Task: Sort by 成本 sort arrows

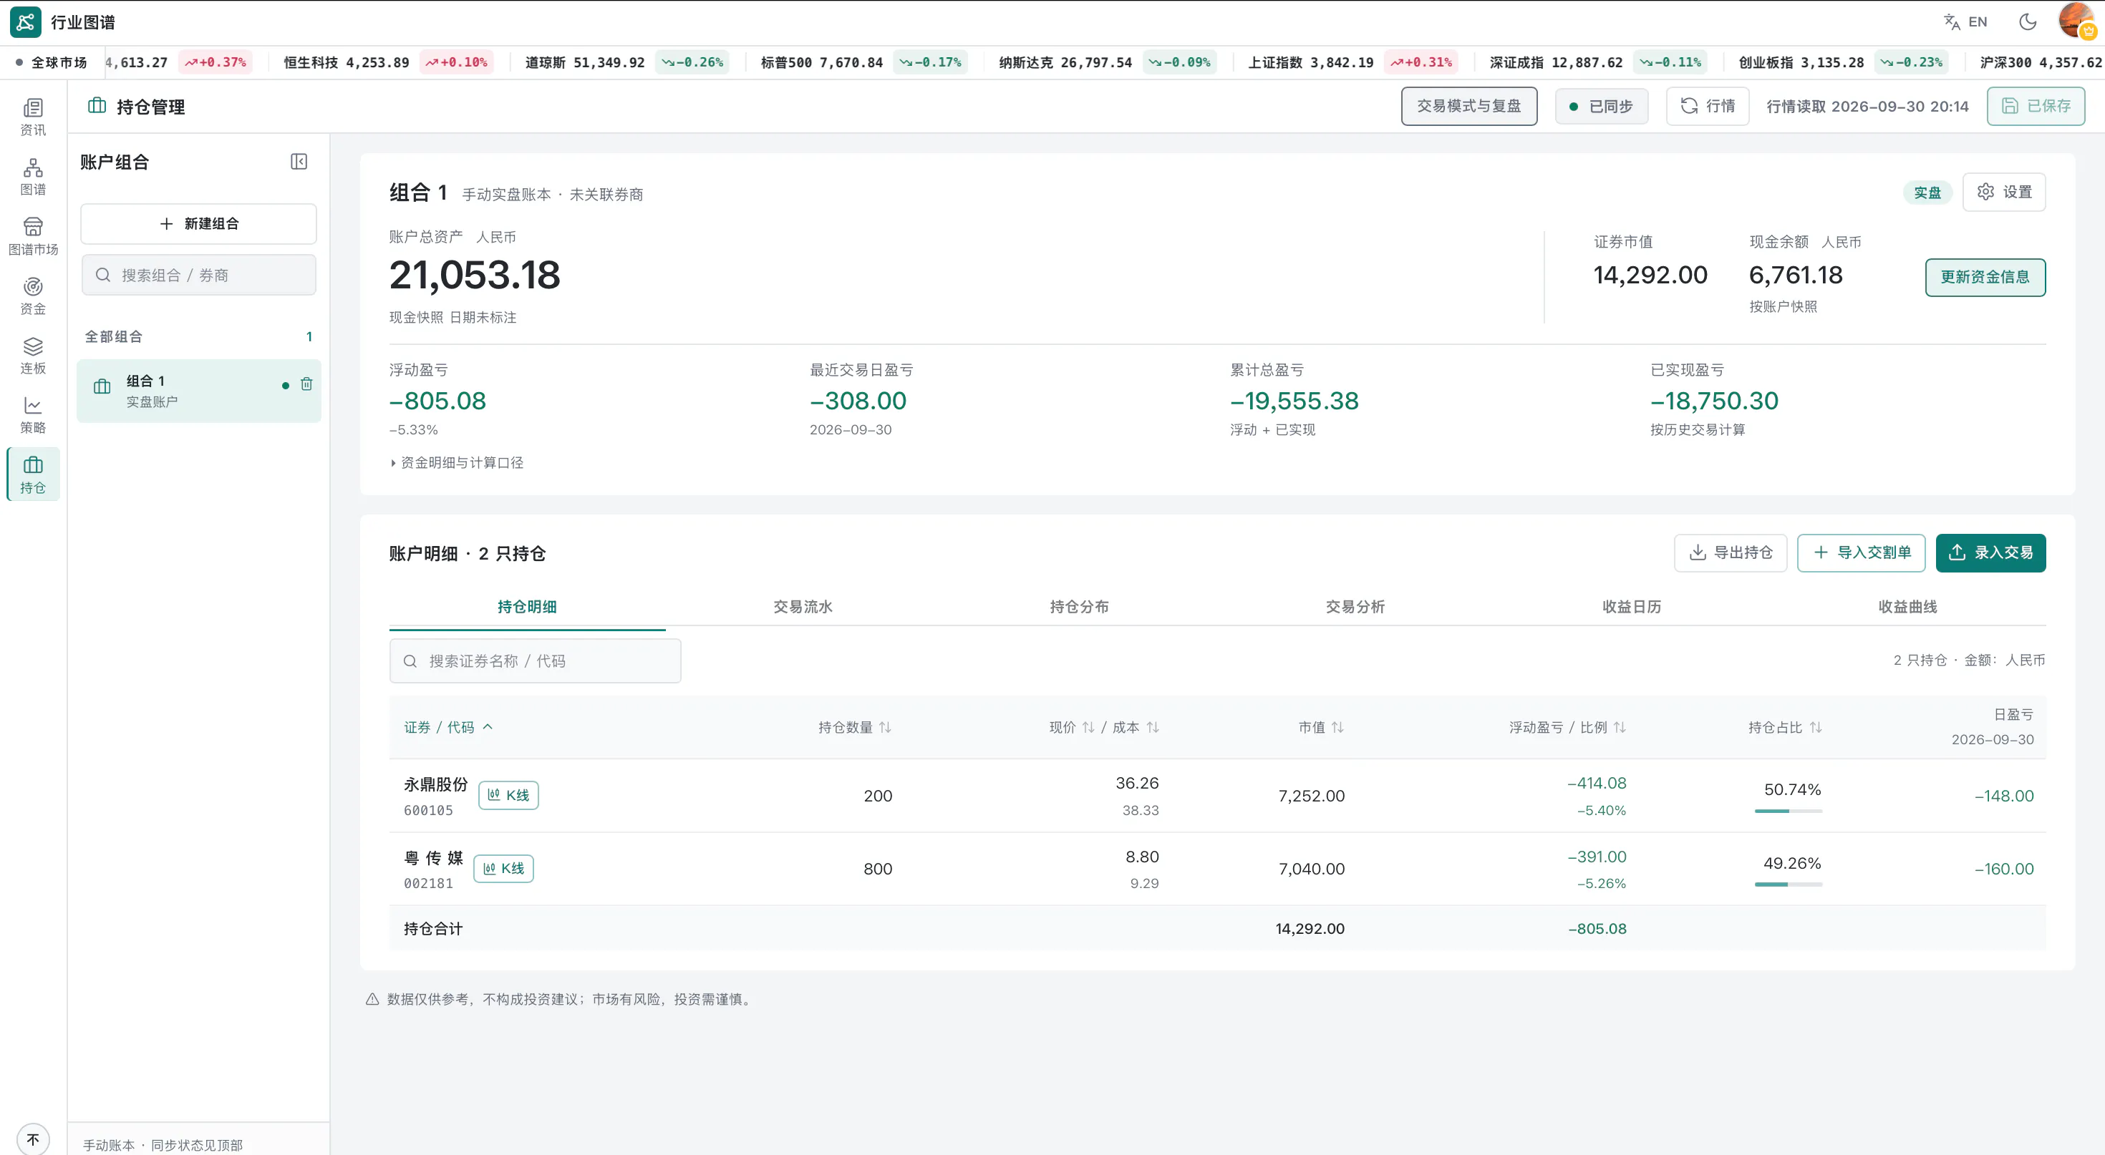Action: [1152, 727]
